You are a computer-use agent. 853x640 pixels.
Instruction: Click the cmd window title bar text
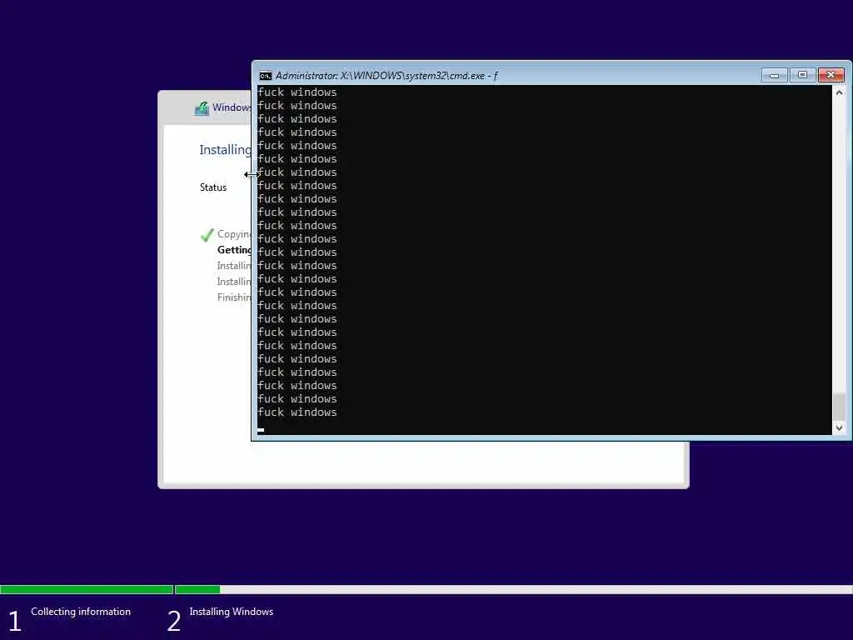point(387,76)
